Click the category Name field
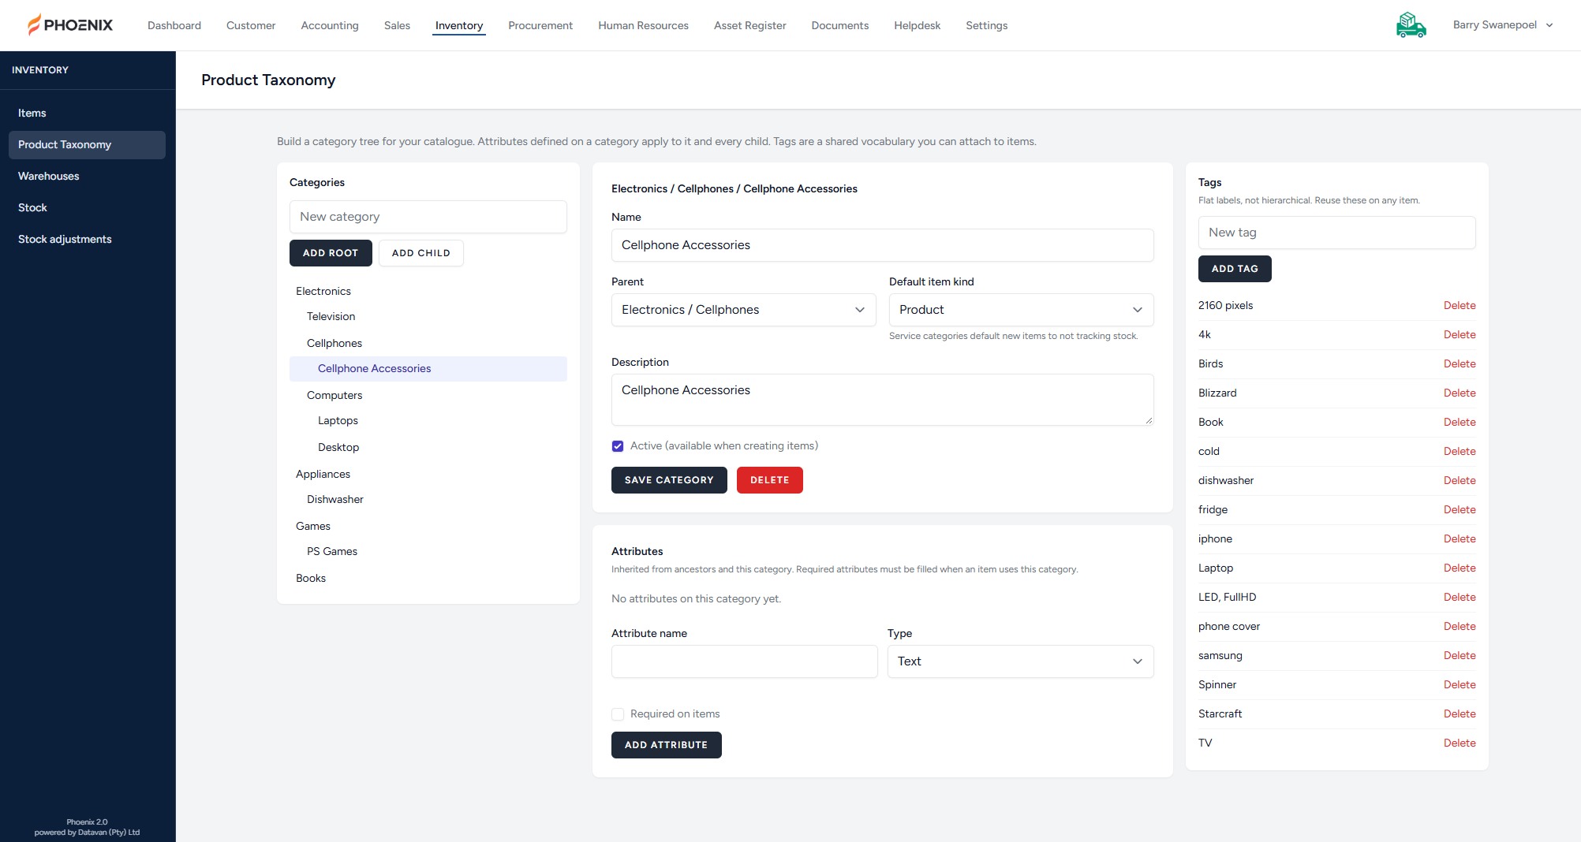Screen dimensions: 1581x842 (883, 245)
